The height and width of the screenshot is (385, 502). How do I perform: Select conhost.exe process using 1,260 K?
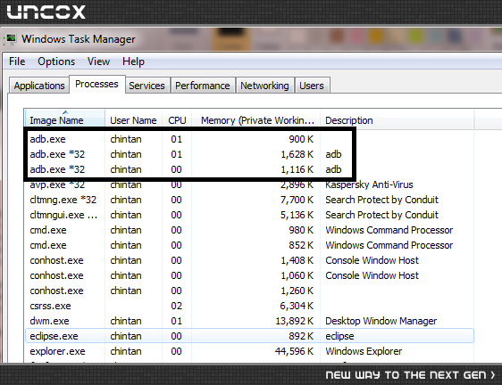pos(250,291)
